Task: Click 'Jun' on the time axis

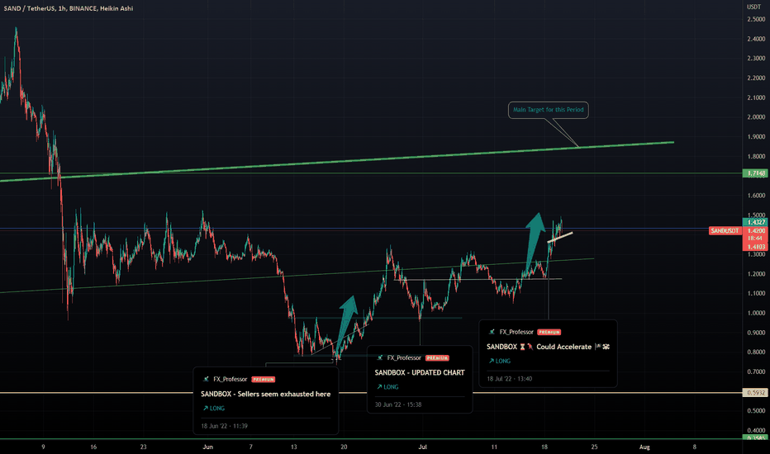Action: pyautogui.click(x=207, y=447)
